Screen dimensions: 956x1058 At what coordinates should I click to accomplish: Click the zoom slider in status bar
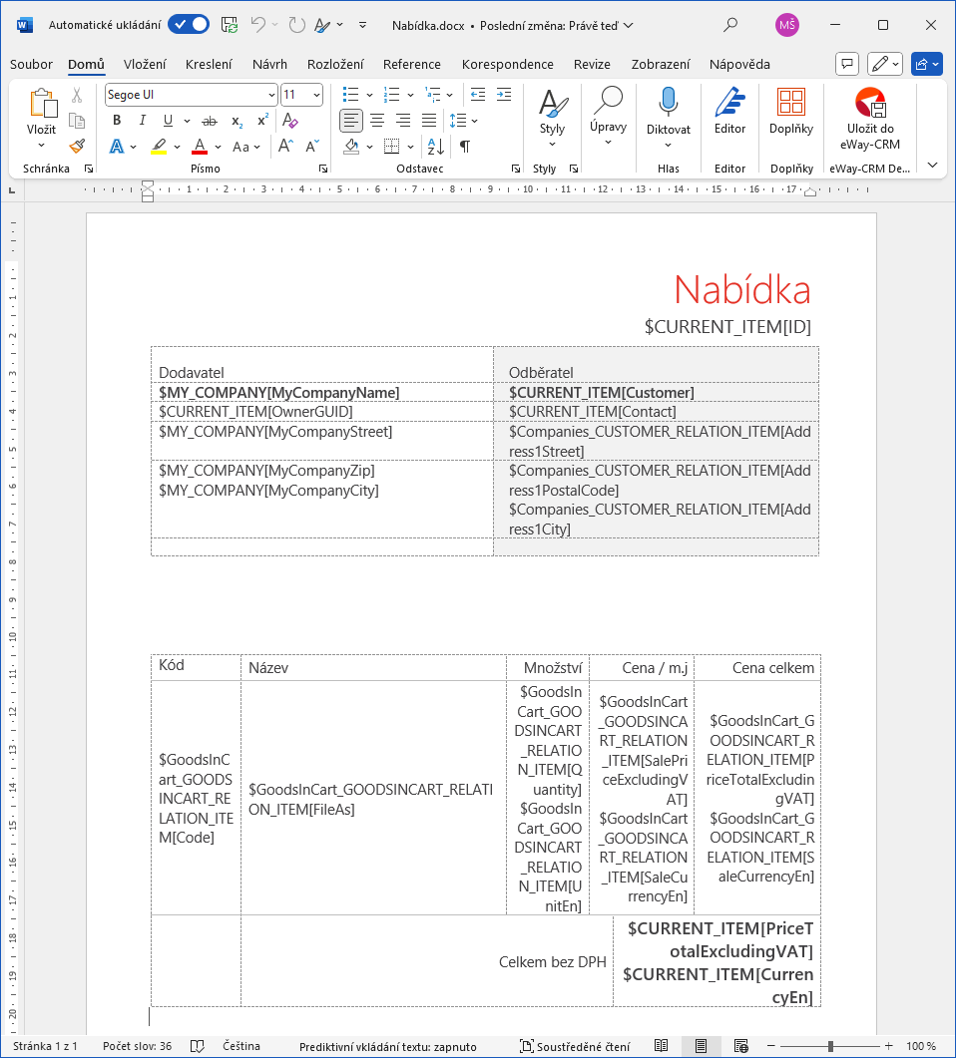pos(830,1046)
